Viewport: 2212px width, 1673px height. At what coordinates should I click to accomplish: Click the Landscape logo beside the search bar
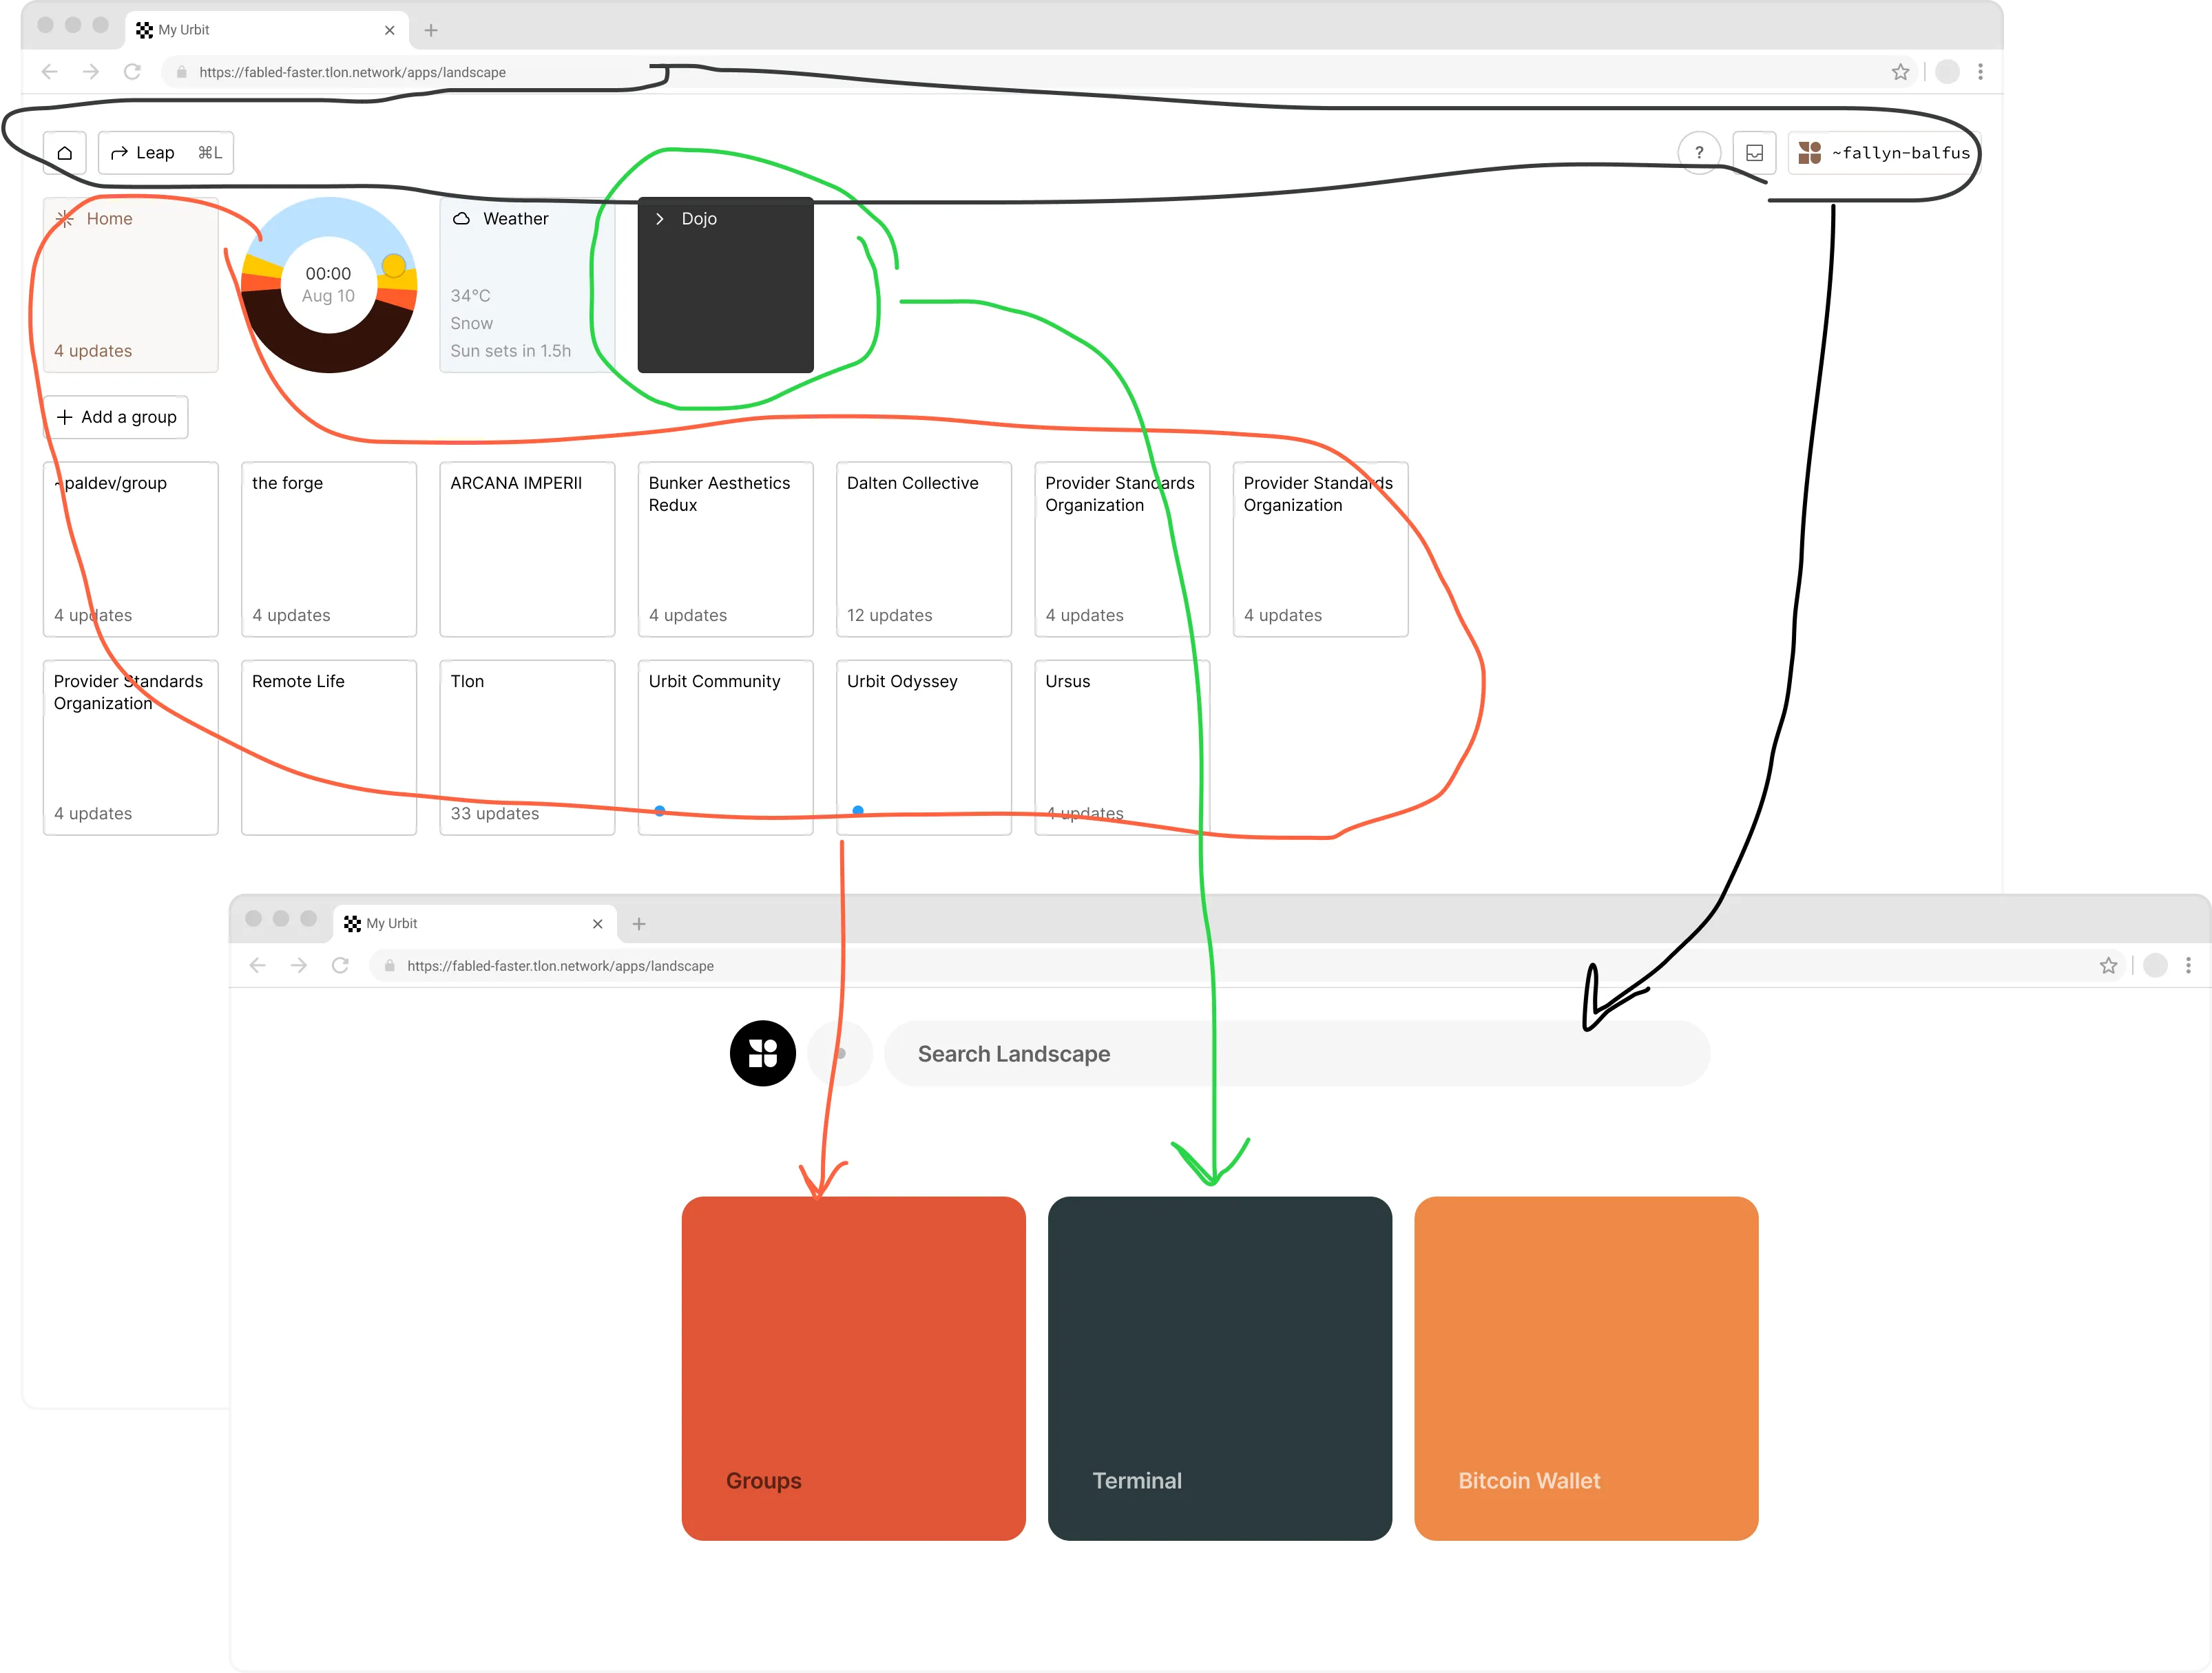[x=763, y=1053]
